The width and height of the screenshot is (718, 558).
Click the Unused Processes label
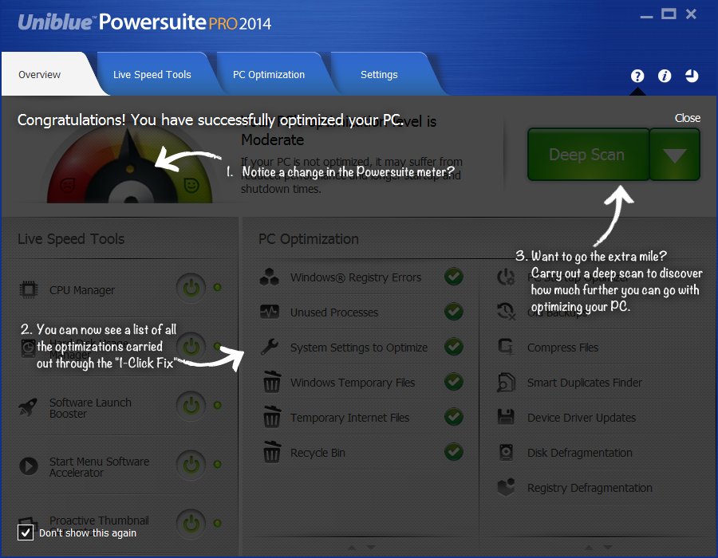334,312
